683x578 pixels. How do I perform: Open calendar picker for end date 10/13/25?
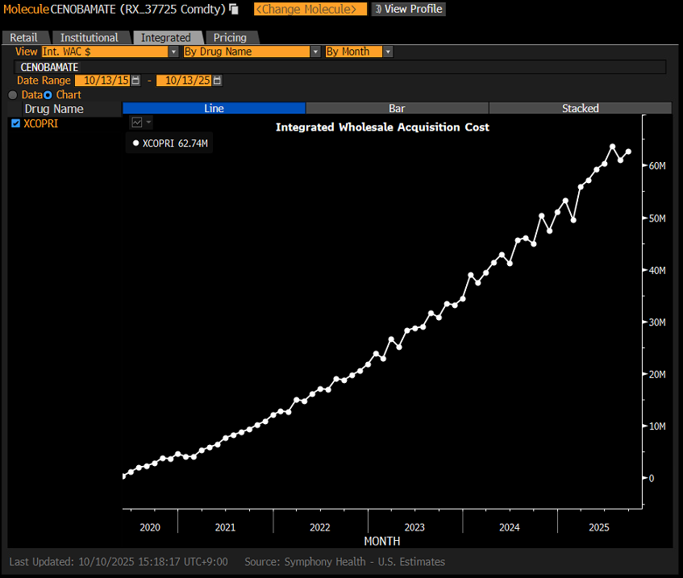click(217, 80)
